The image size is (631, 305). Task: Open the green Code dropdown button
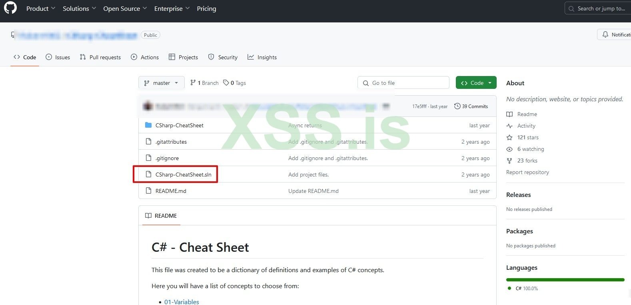476,83
